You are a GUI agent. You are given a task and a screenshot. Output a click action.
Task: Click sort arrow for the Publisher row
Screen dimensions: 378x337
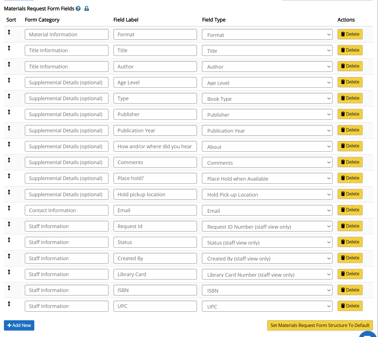click(x=9, y=112)
